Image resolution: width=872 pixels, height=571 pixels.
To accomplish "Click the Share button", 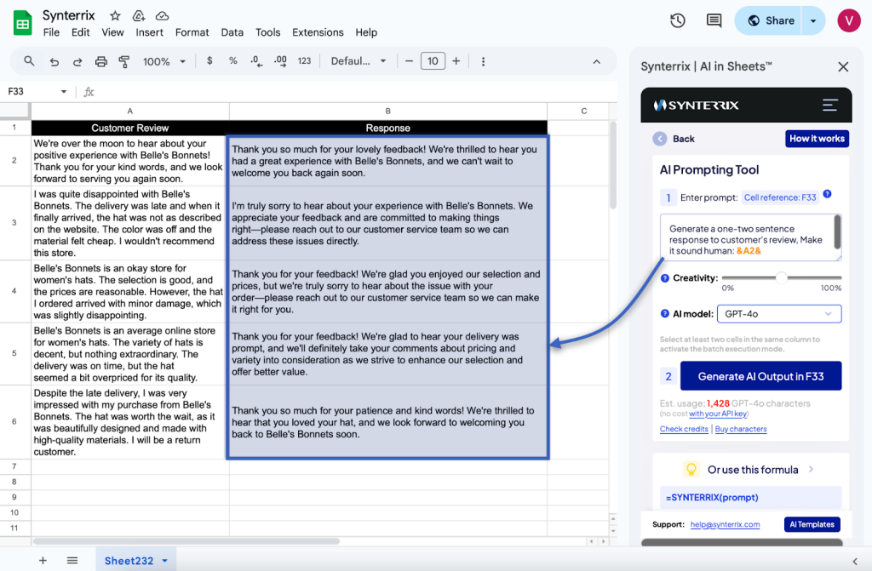I will pos(770,20).
